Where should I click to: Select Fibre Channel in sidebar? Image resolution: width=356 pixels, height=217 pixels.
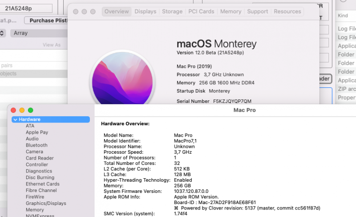41,190
